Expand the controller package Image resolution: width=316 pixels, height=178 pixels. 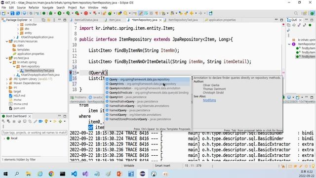18,25
